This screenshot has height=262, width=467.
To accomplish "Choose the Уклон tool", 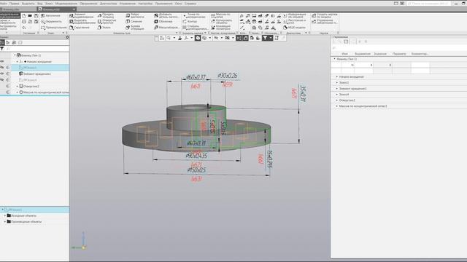I will point(104,28).
